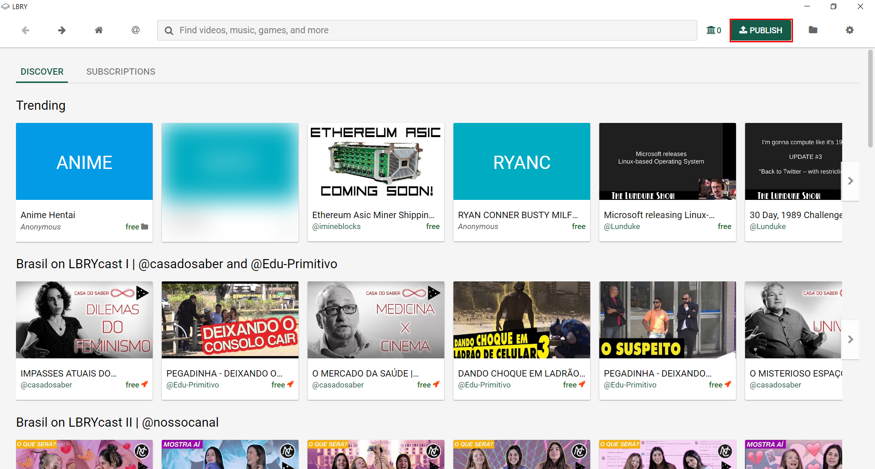The height and width of the screenshot is (469, 875).
Task: Focus the Find videos, music, games search field
Action: point(427,30)
